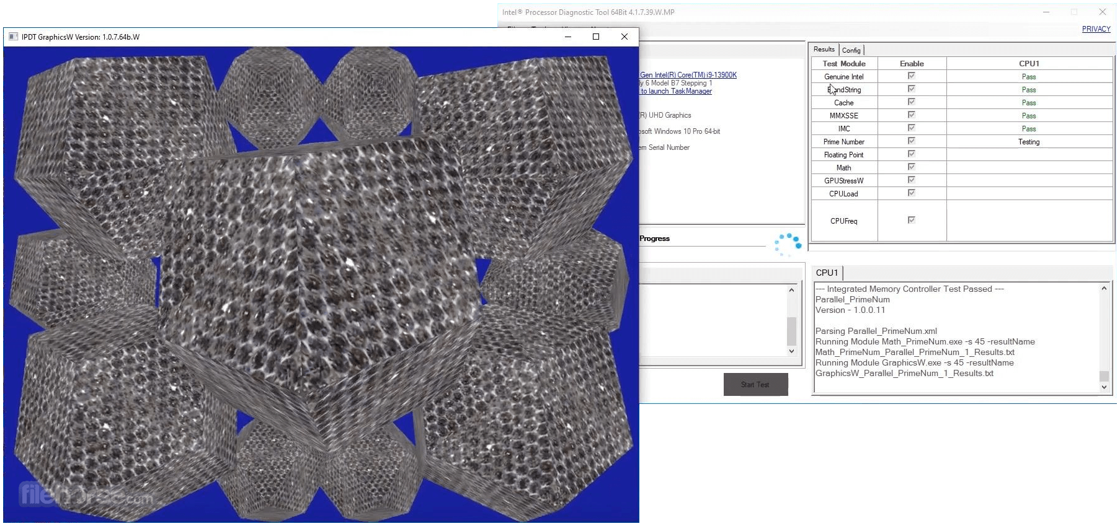Toggle the Math test checkbox
Screen dimensions: 1120x526
click(x=912, y=167)
